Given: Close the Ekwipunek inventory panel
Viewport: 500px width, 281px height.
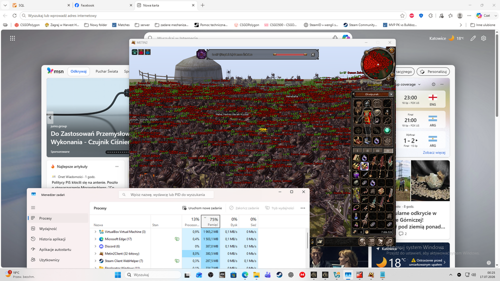Looking at the screenshot, I should click(391, 94).
